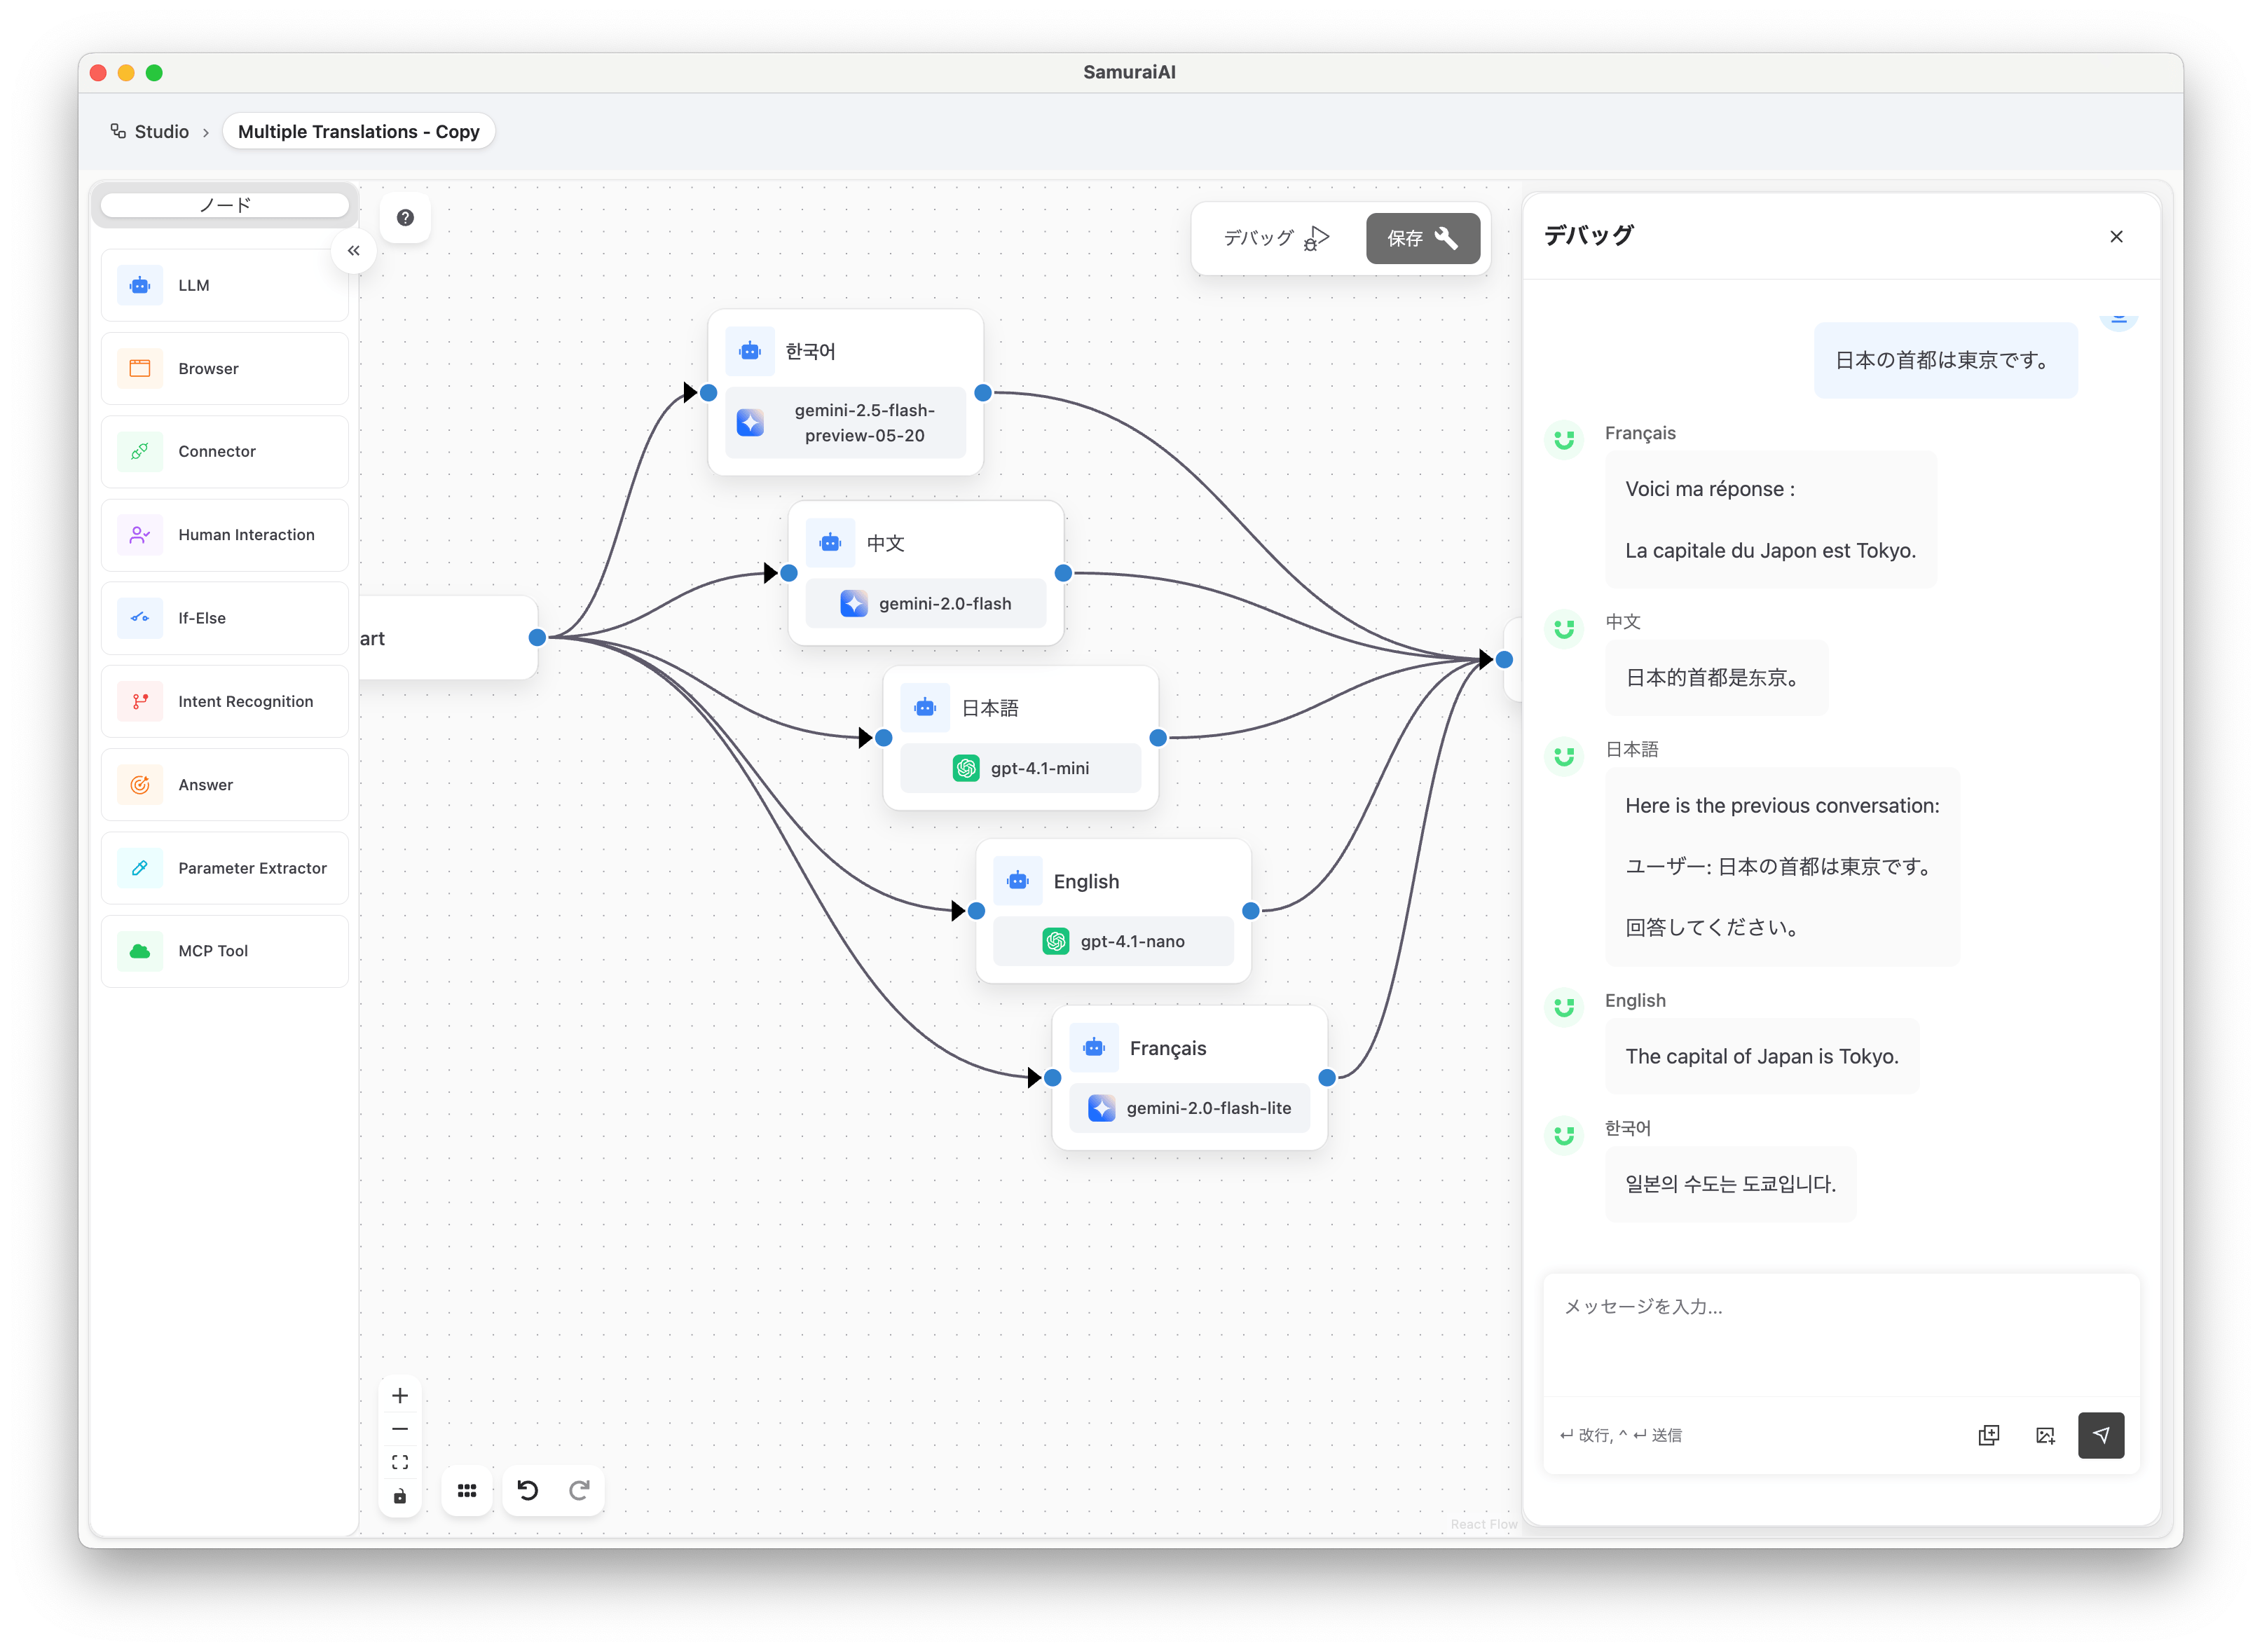Zoom out on the canvas
2262x1652 pixels.
point(400,1429)
